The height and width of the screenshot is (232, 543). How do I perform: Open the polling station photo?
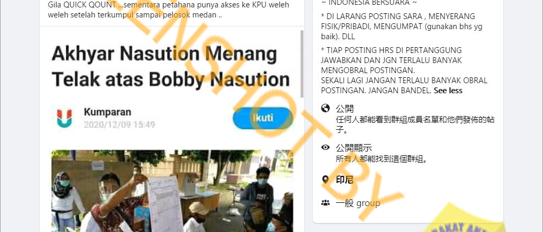pyautogui.click(x=172, y=191)
